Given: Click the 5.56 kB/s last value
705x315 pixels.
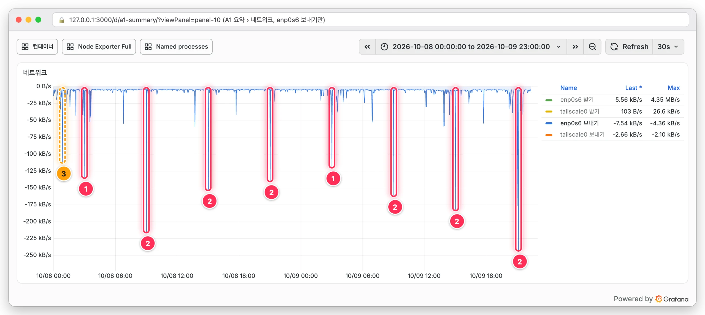Looking at the screenshot, I should (628, 99).
